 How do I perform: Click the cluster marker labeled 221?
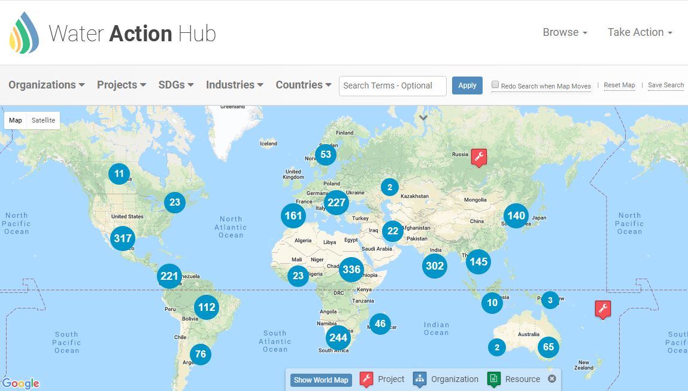[x=169, y=276]
